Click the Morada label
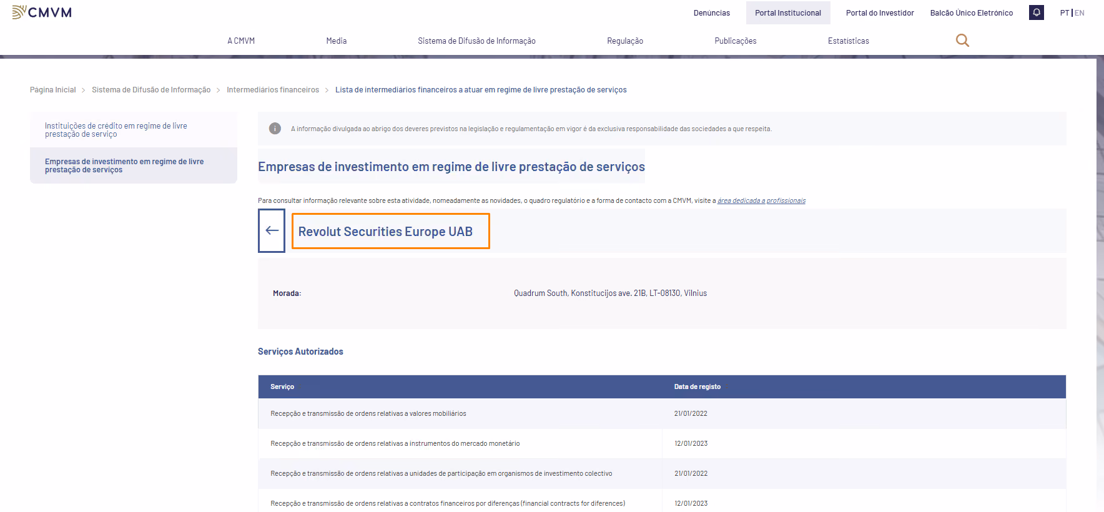The height and width of the screenshot is (512, 1104). pyautogui.click(x=287, y=293)
